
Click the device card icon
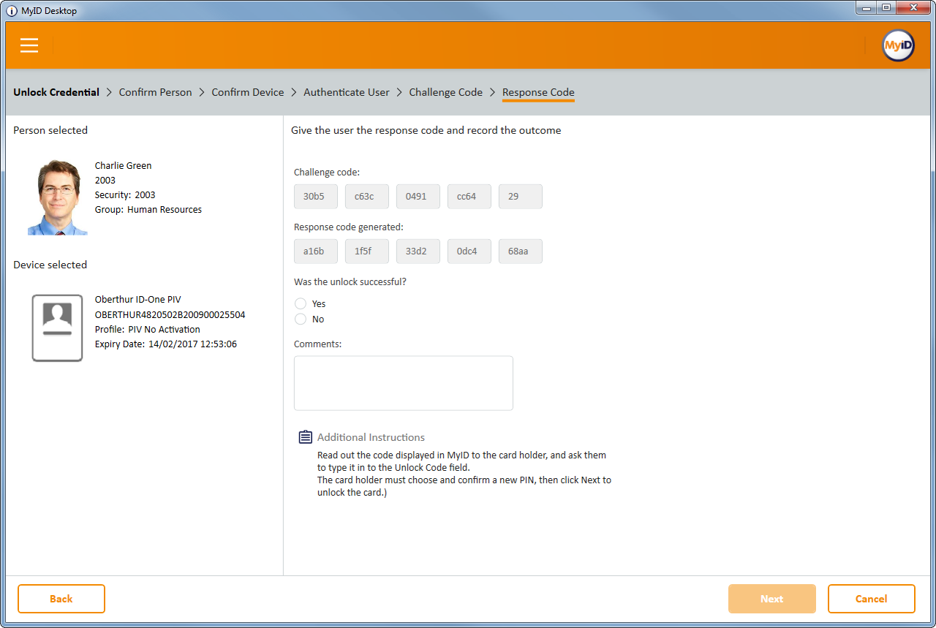click(57, 328)
